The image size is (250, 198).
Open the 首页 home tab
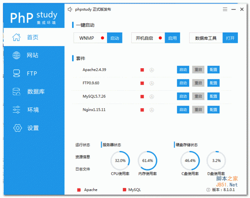coord(34,37)
